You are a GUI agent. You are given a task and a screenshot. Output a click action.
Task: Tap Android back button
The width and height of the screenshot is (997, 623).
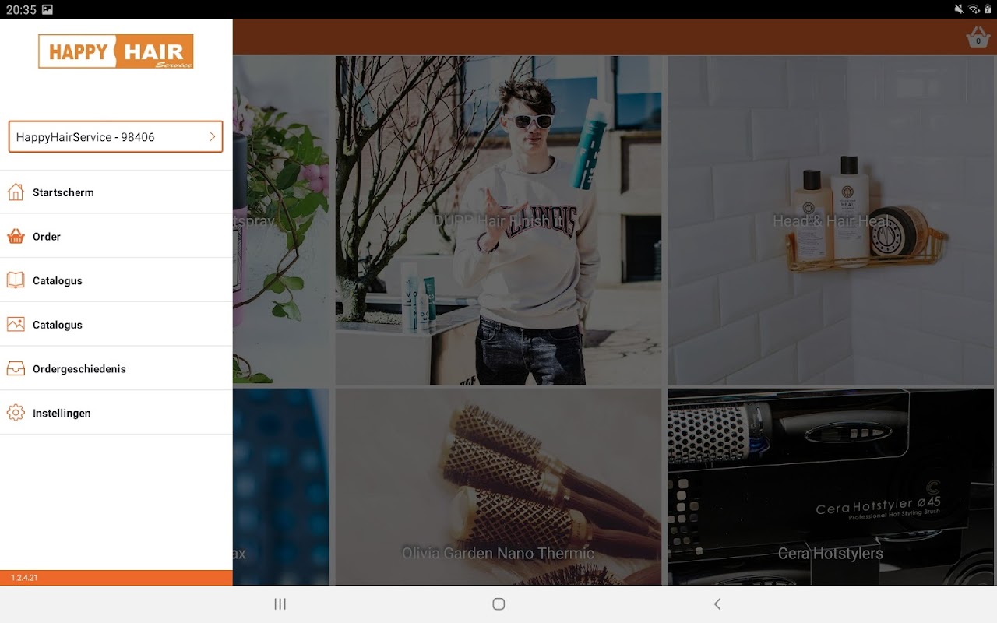coord(717,604)
